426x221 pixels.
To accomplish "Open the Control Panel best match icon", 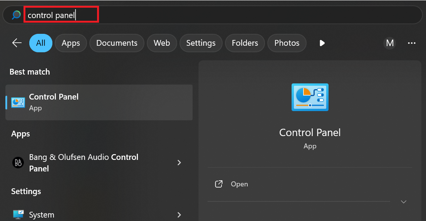I will point(18,102).
